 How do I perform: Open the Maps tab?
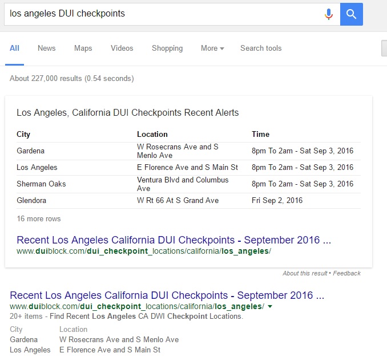[83, 48]
